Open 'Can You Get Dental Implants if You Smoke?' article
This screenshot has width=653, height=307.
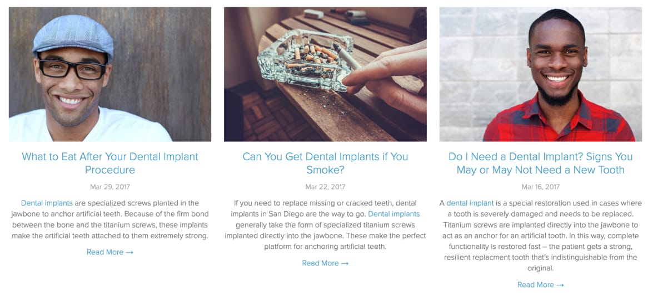tap(325, 163)
